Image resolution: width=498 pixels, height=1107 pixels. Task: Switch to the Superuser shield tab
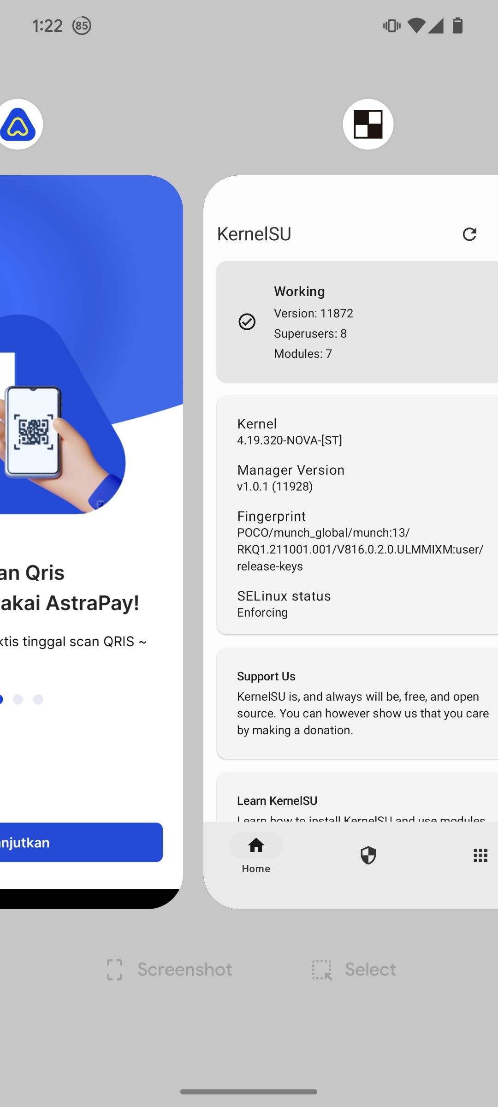click(368, 855)
